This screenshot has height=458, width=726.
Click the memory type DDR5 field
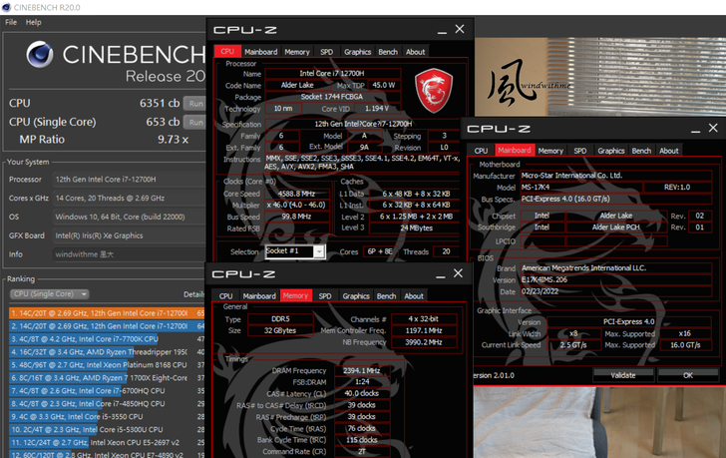[280, 319]
